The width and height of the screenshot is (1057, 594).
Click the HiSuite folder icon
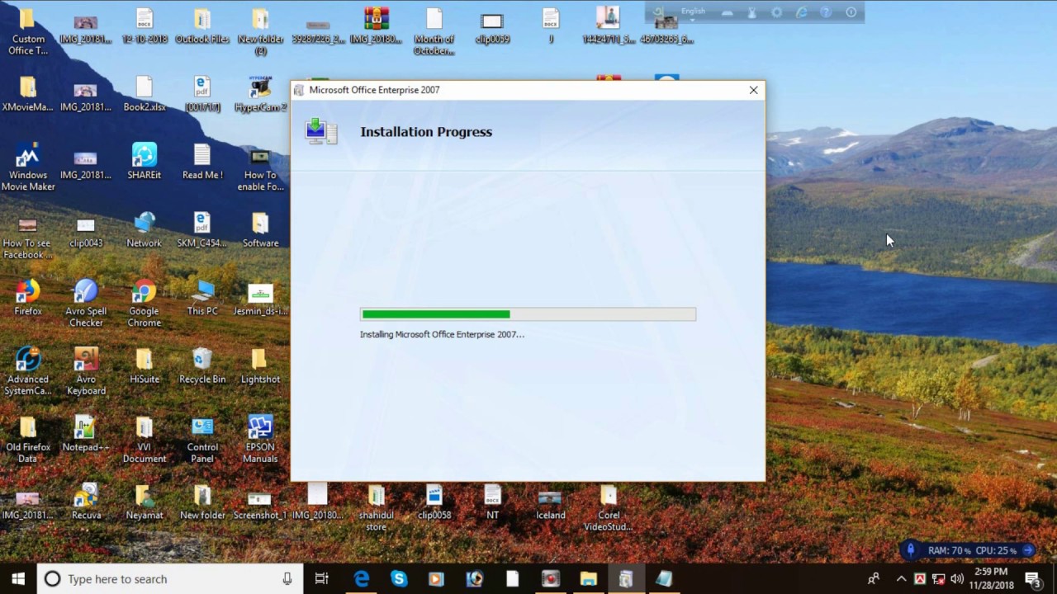[x=144, y=365]
